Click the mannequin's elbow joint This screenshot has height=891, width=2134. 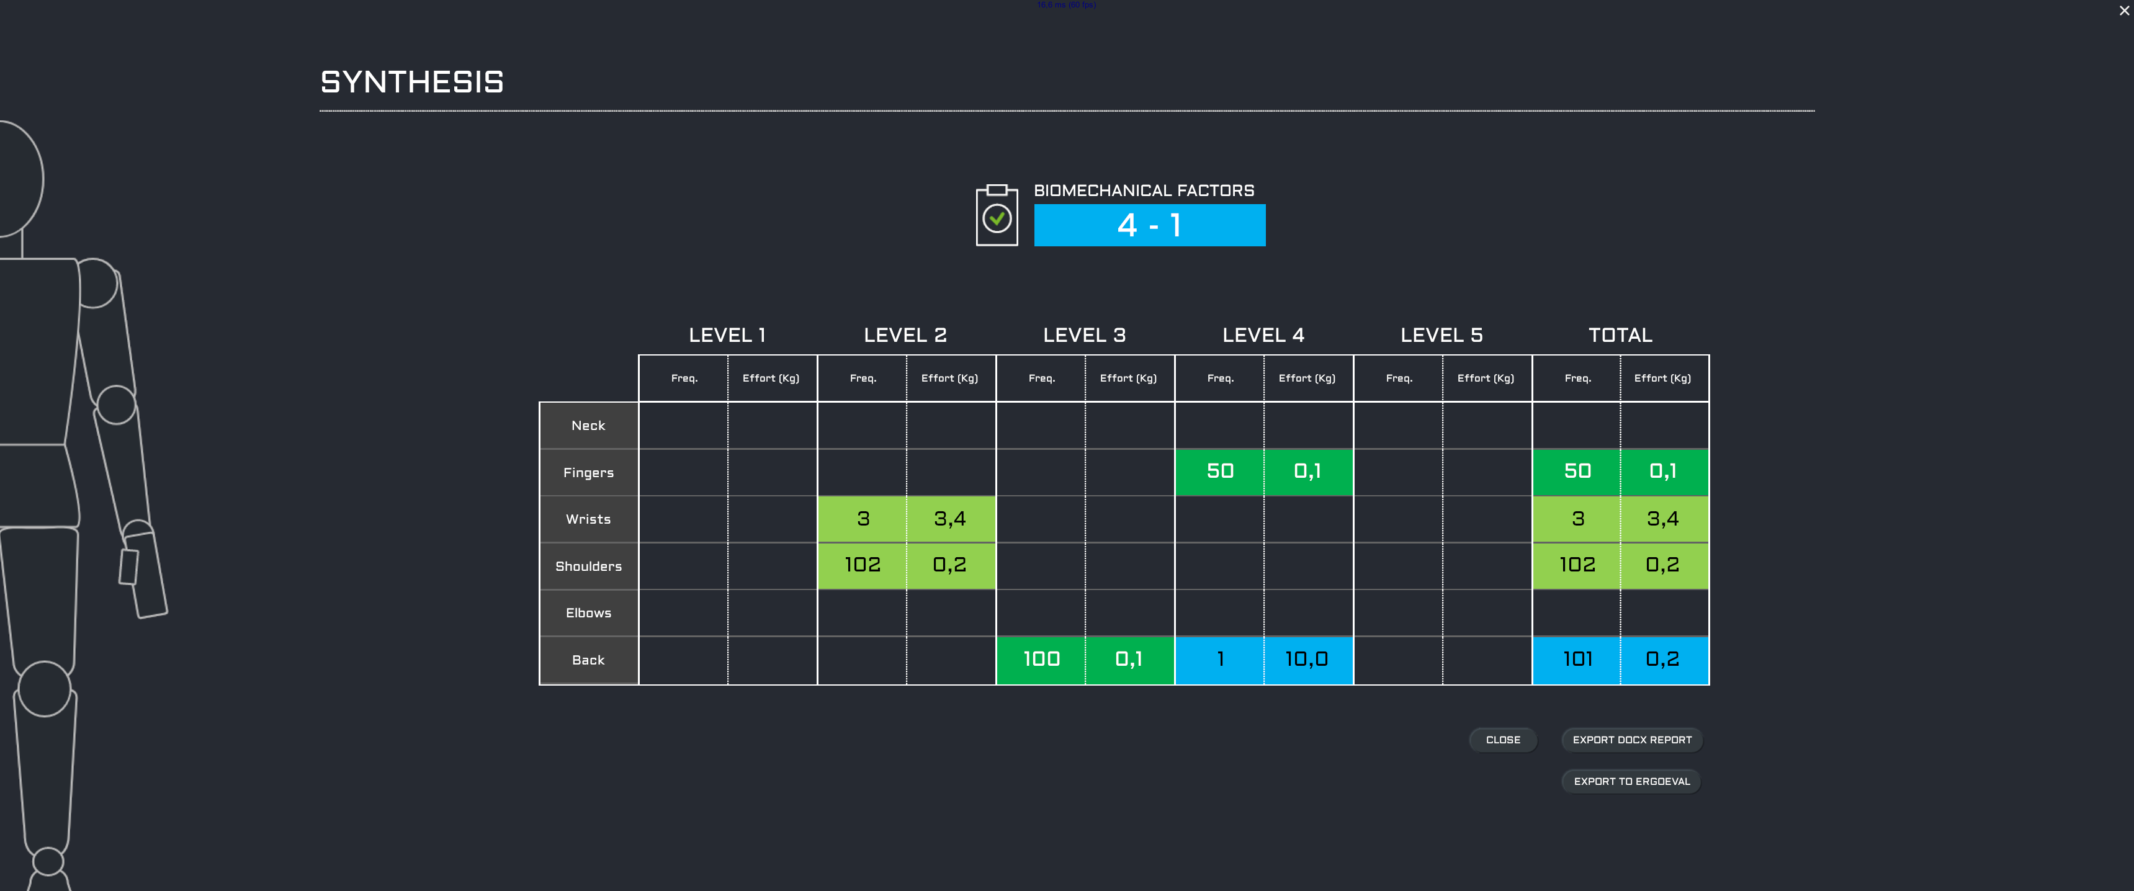pyautogui.click(x=116, y=405)
